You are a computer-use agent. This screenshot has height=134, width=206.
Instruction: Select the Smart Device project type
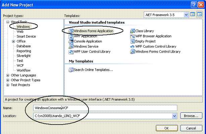pos(26,36)
